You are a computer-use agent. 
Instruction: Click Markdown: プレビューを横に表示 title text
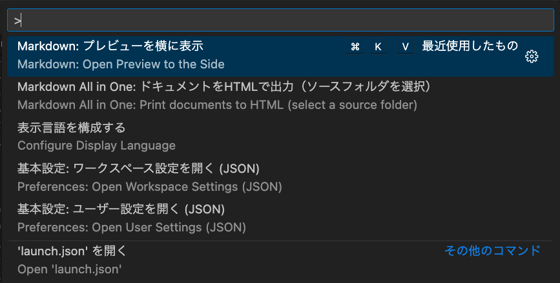coord(110,46)
